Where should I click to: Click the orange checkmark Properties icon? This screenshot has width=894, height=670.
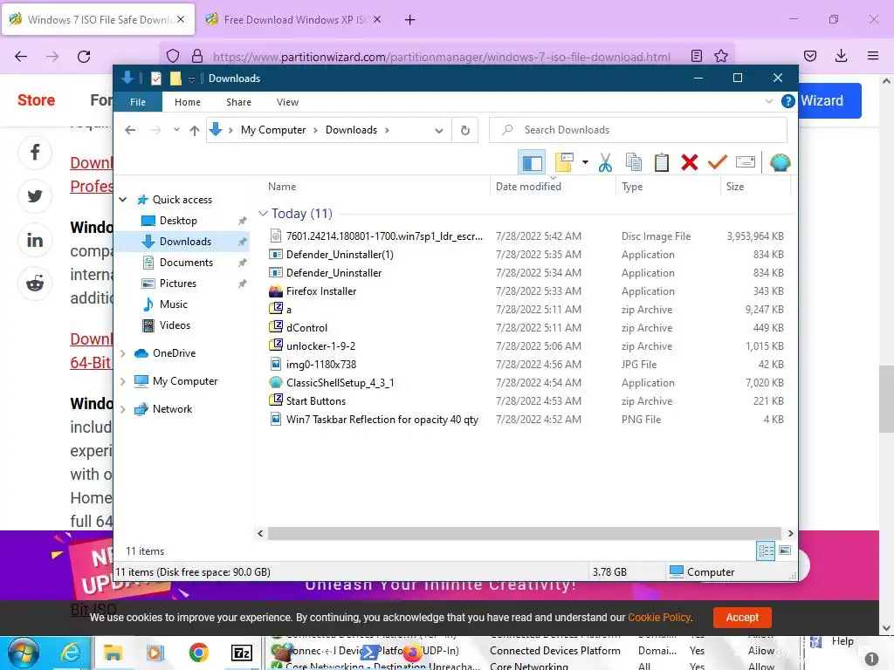[x=718, y=162]
